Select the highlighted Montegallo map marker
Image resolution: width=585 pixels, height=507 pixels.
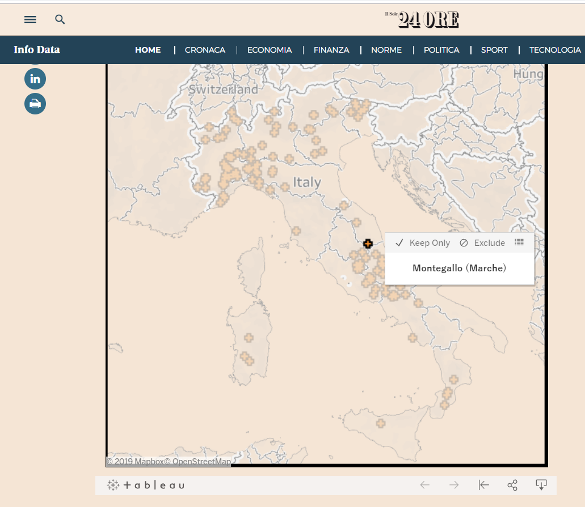tap(368, 244)
